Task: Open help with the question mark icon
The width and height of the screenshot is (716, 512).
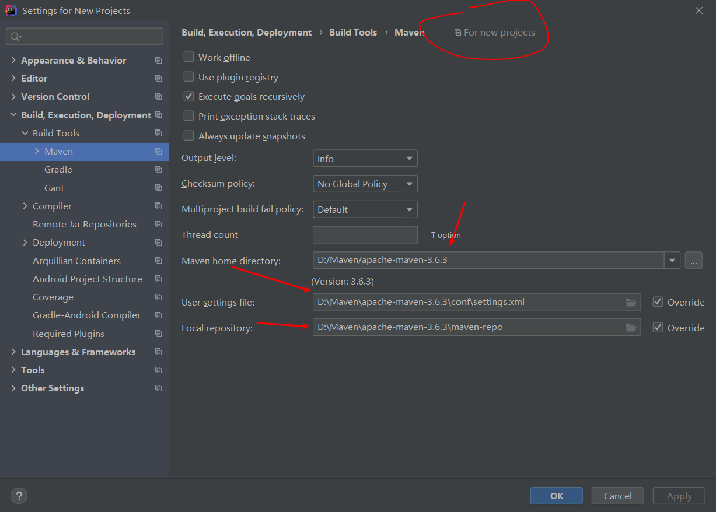Action: (x=19, y=496)
